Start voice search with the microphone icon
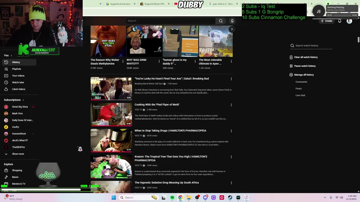The width and height of the screenshot is (360, 202). pos(232,21)
